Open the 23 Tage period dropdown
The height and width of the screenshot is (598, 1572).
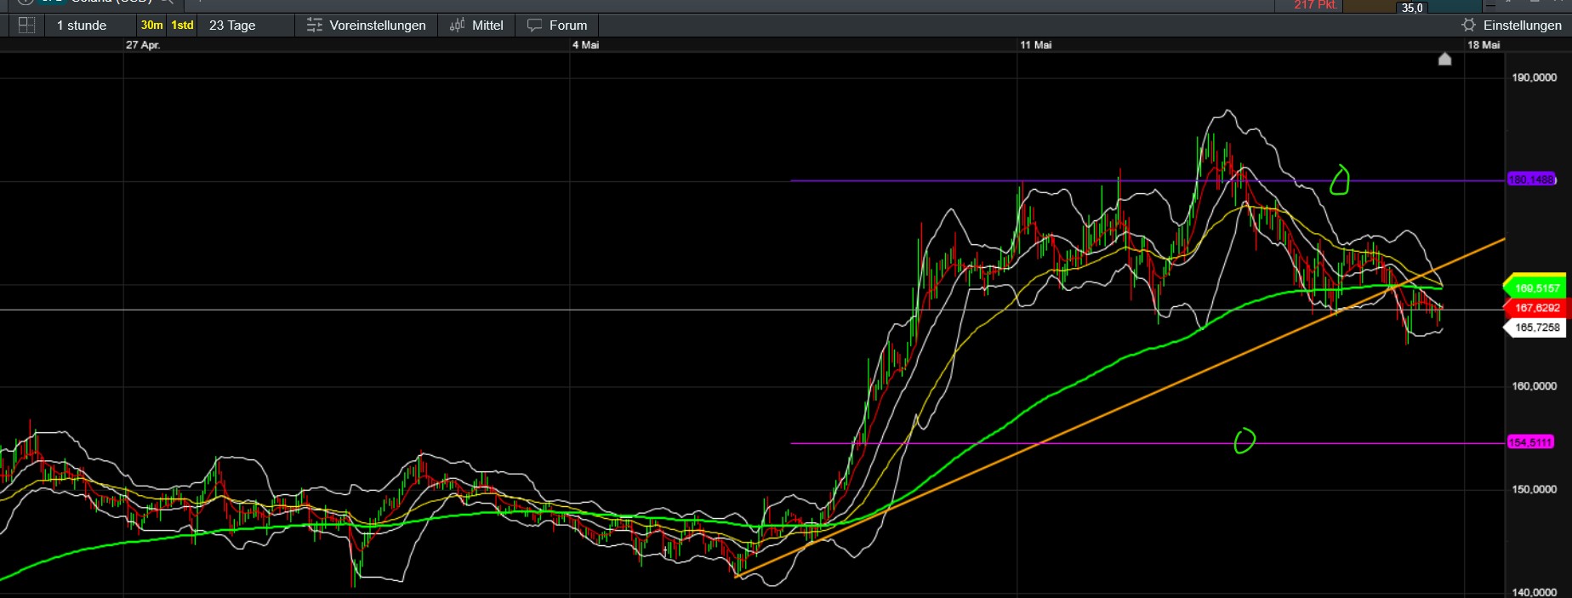click(232, 26)
